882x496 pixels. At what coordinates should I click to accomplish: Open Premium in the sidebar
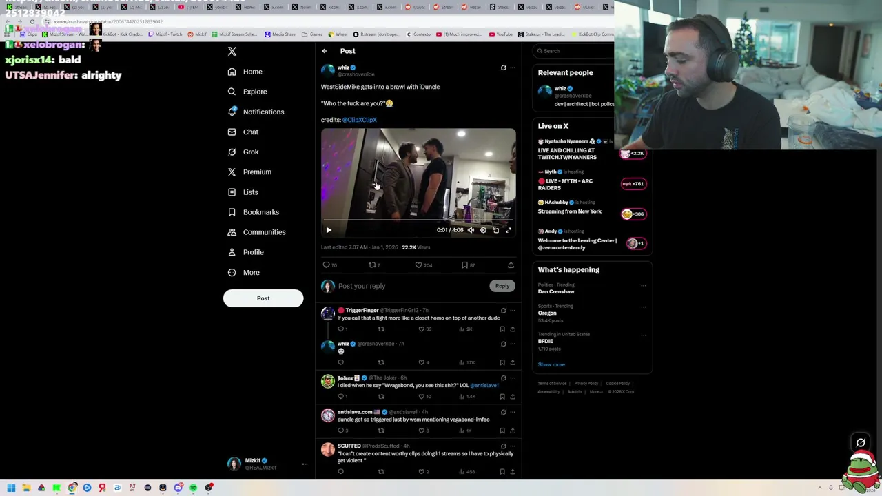pyautogui.click(x=249, y=172)
